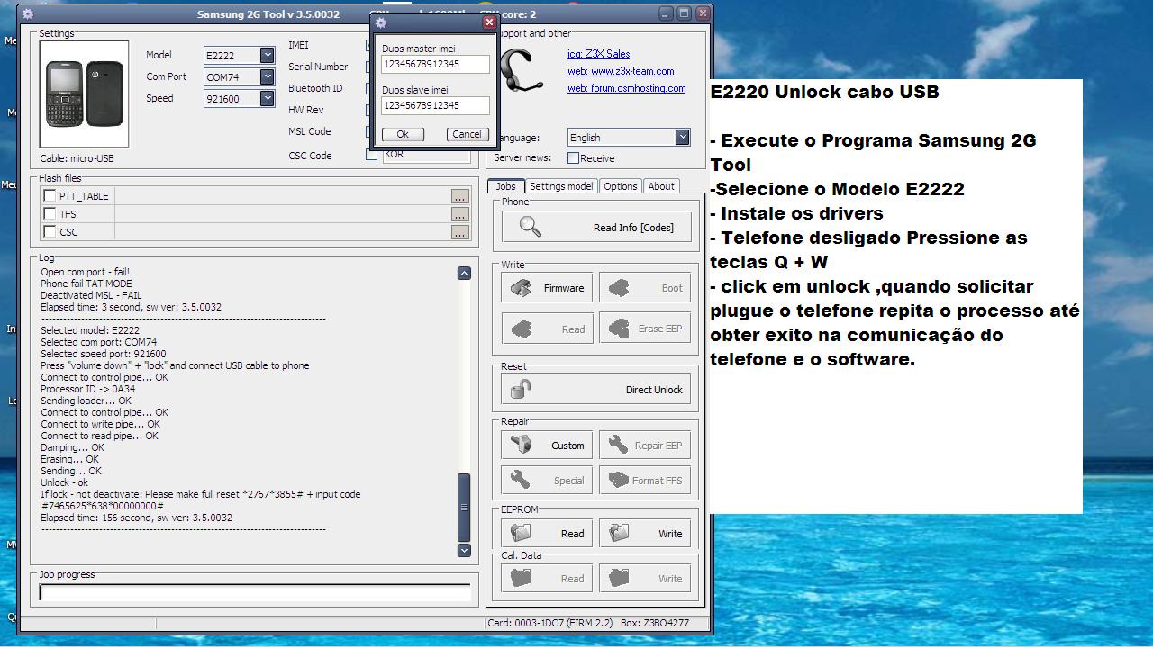This screenshot has height=648, width=1153.
Task: Enable the TFS flash file checkbox
Action: click(x=50, y=213)
